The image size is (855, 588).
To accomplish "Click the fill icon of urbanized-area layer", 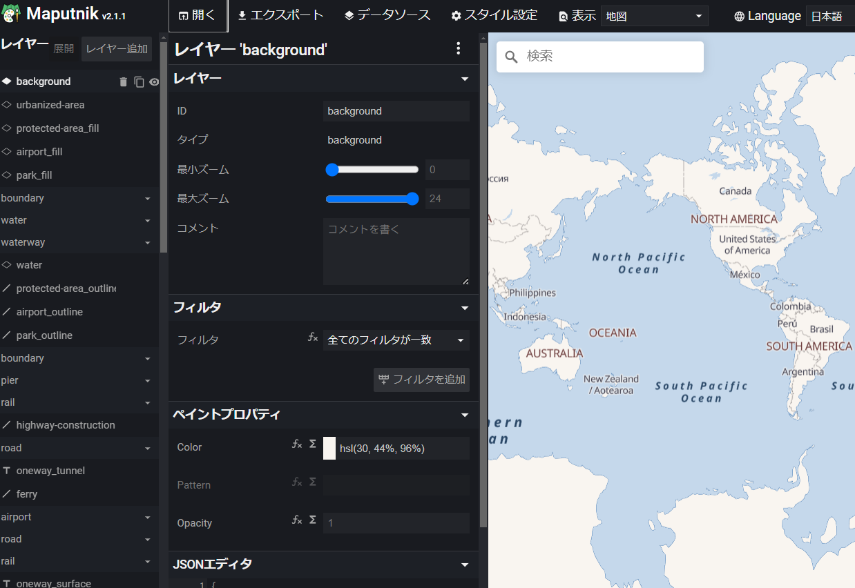I will 7,105.
